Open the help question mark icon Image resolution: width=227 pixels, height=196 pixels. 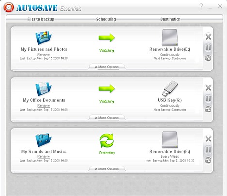[x=201, y=6]
